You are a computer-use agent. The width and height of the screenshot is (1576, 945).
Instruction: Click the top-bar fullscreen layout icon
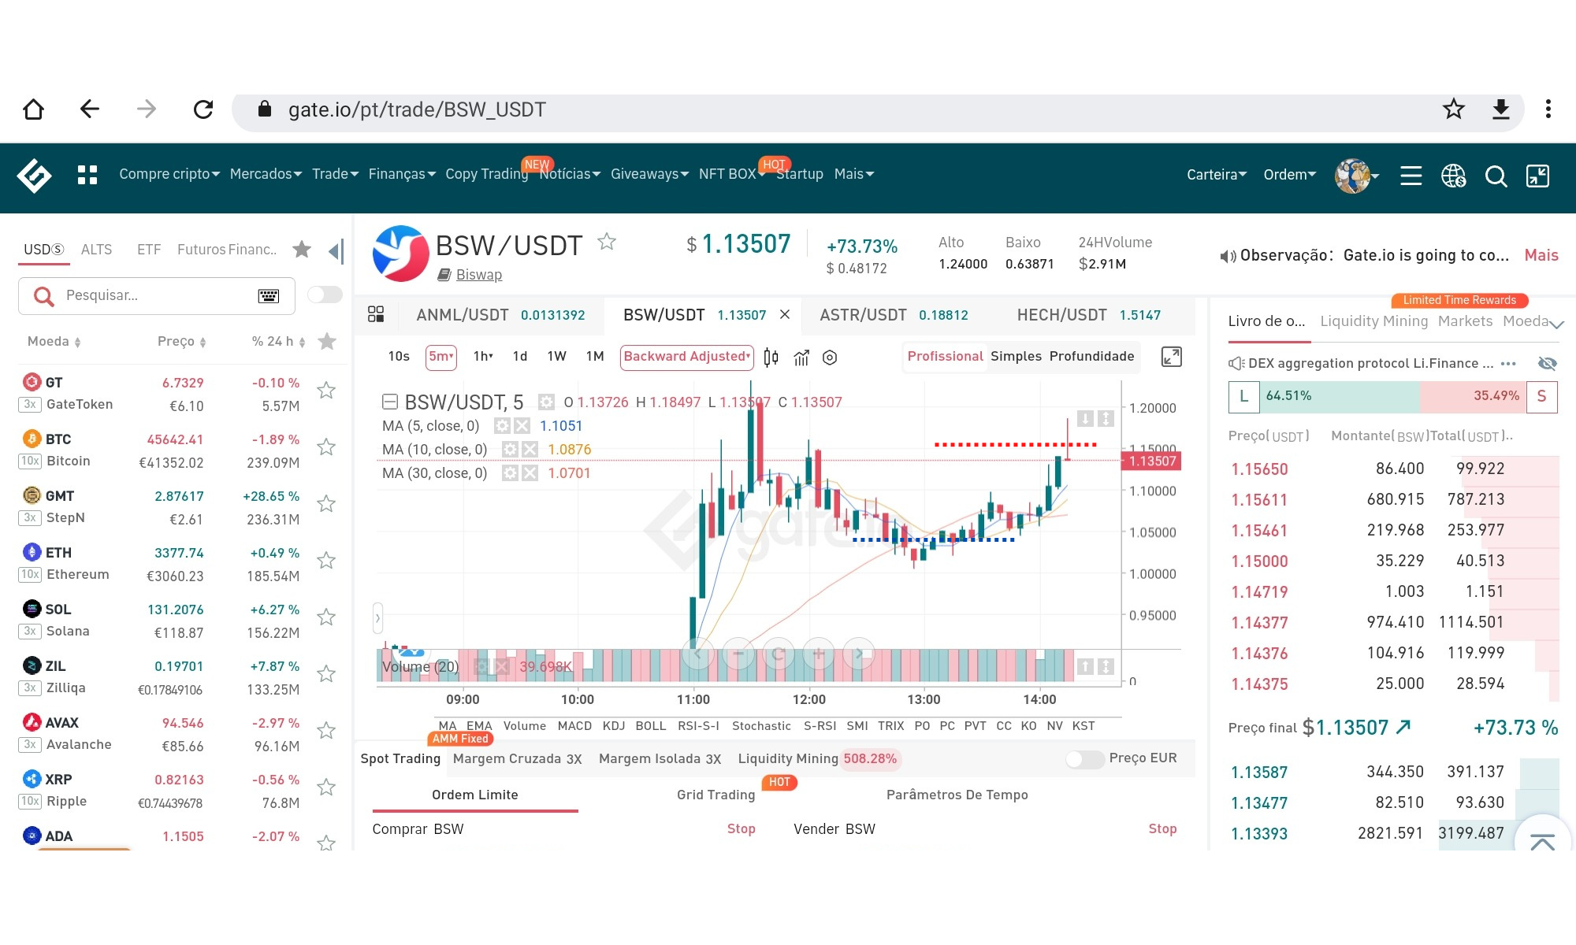(1538, 176)
